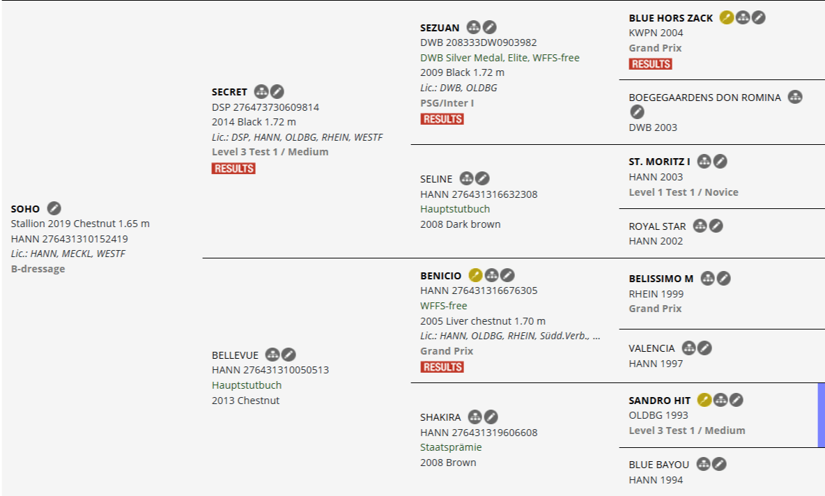825x496 pixels.
Task: Edit Bellevue using the pencil icon
Action: point(288,355)
